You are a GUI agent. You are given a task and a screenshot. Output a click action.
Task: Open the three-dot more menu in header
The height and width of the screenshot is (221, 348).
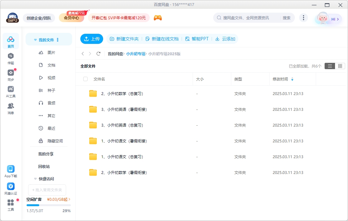pos(303,18)
